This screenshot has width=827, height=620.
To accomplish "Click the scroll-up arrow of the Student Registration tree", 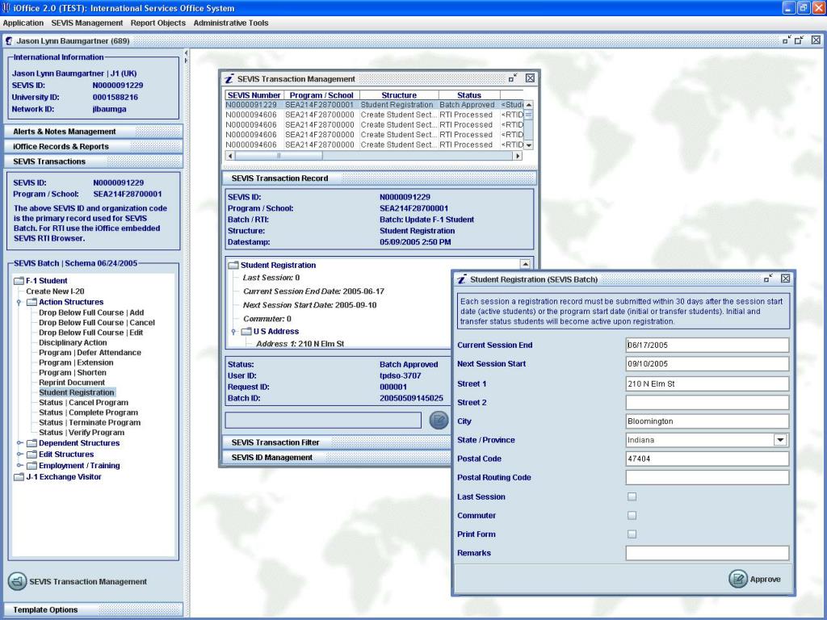I will [525, 264].
